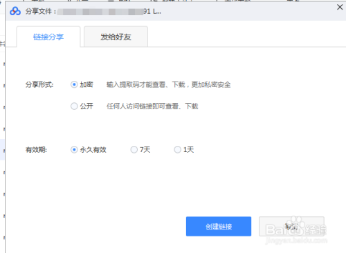346x253 pixels.
Task: Click the 分享形式 label
Action: click(39, 84)
